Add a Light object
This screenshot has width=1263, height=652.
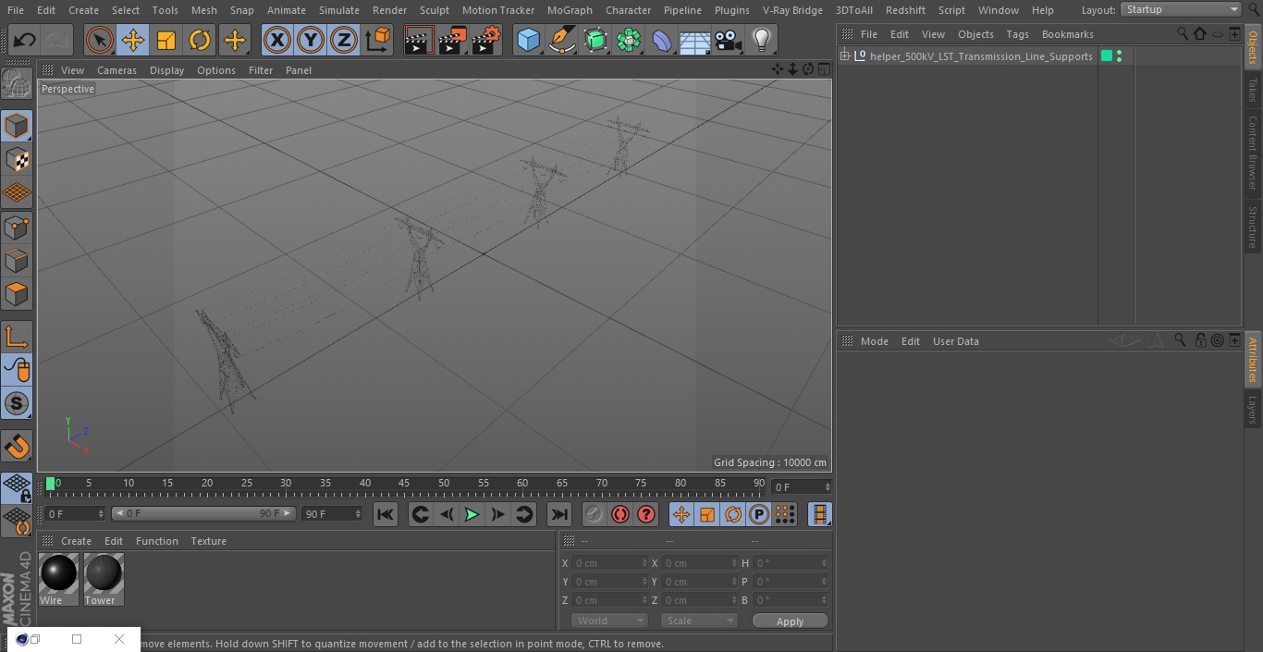point(762,41)
